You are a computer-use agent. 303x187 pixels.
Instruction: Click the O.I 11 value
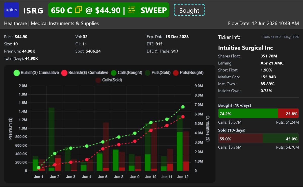click(x=85, y=44)
